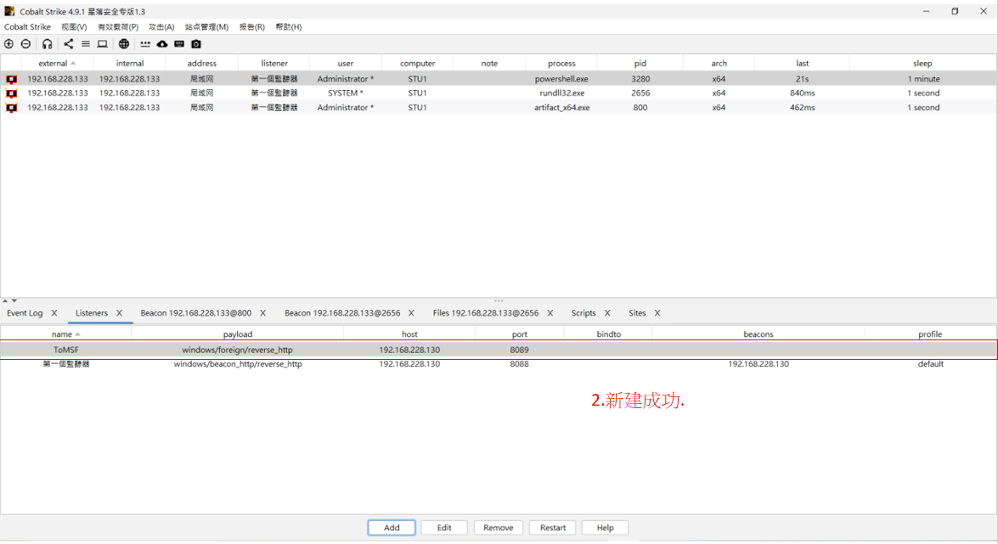This screenshot has width=998, height=544.
Task: Close the Listeners tab
Action: coord(119,313)
